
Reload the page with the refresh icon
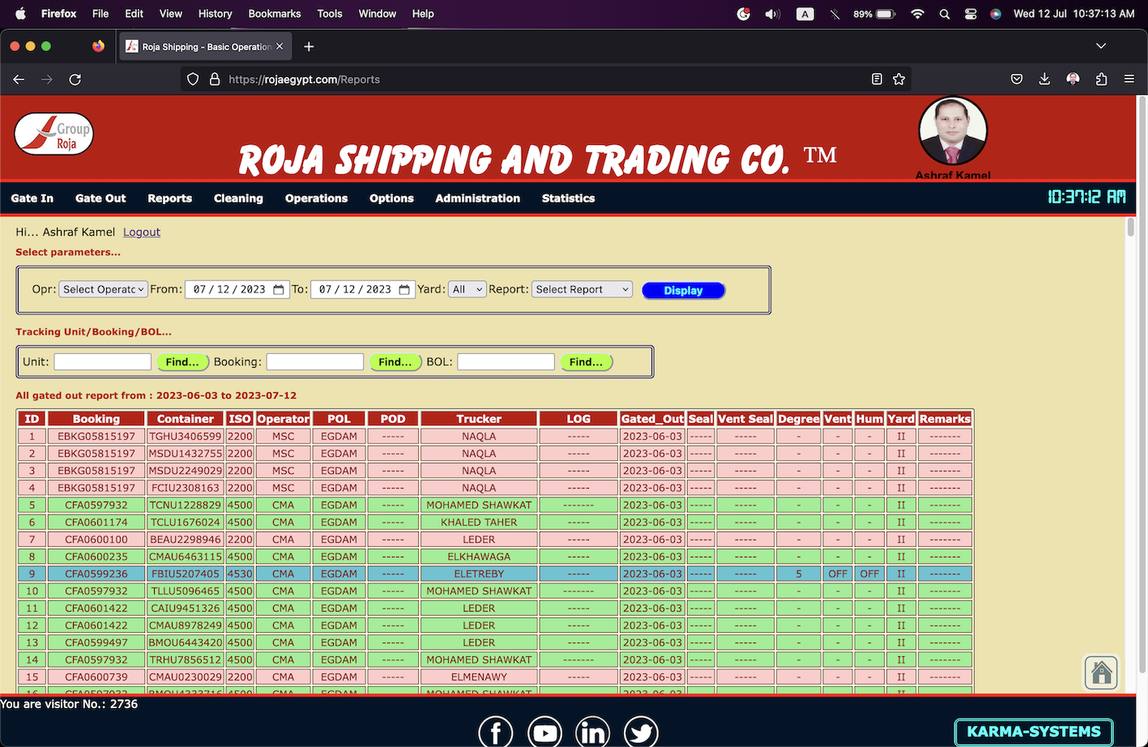click(75, 79)
